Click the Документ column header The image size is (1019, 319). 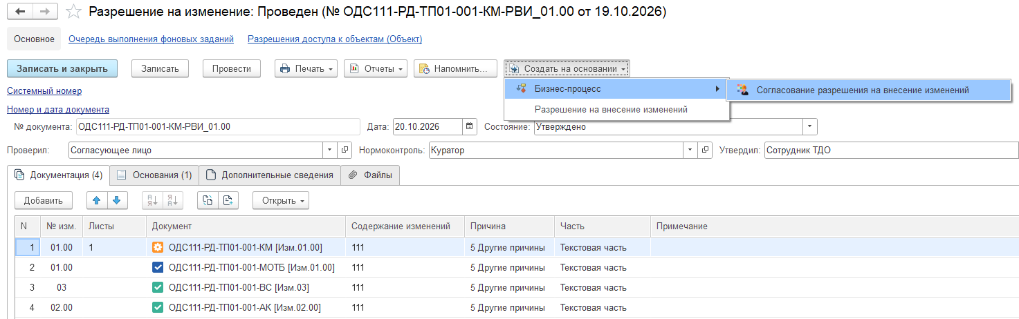point(246,226)
